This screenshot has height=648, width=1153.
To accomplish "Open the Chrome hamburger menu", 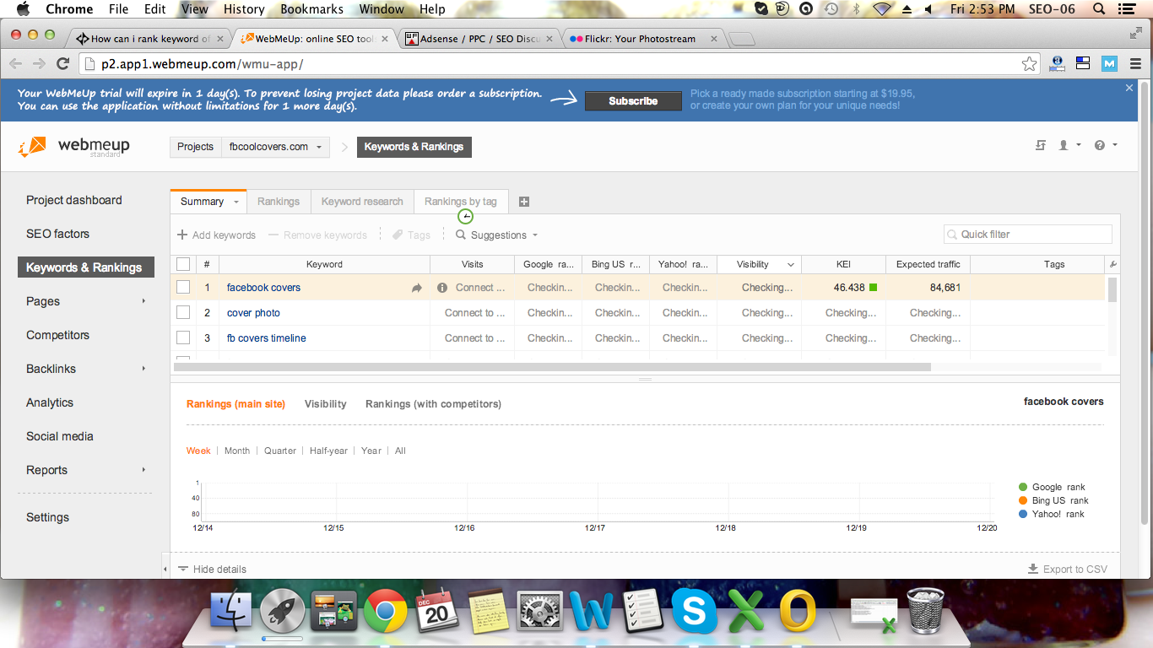I will click(x=1136, y=64).
